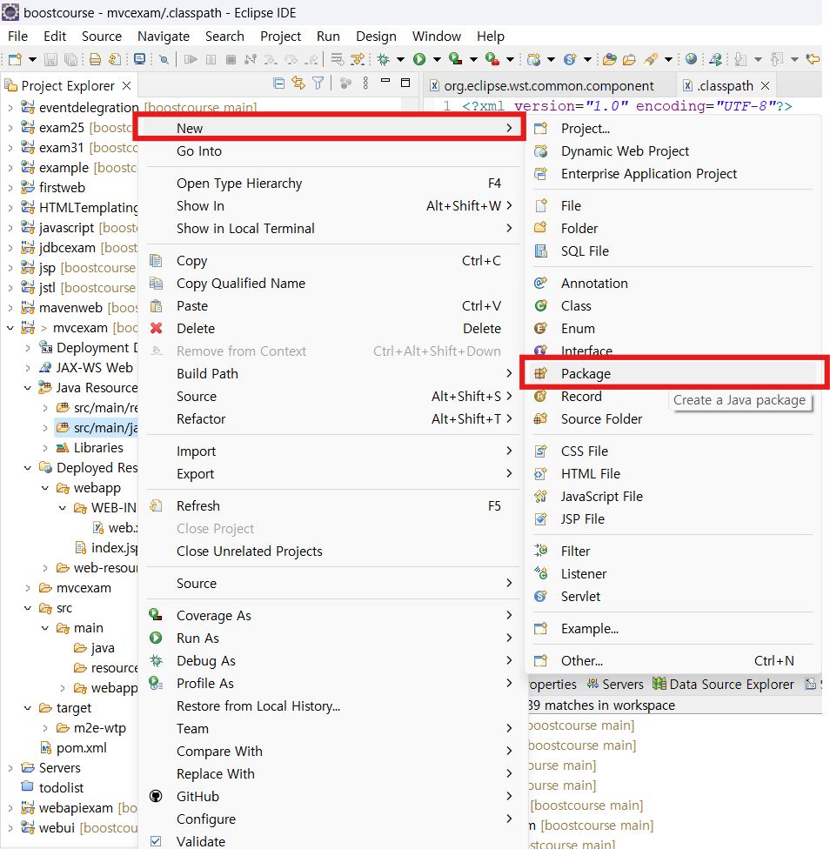Expand the m2e-wtp folder node
830x849 pixels.
pos(45,728)
